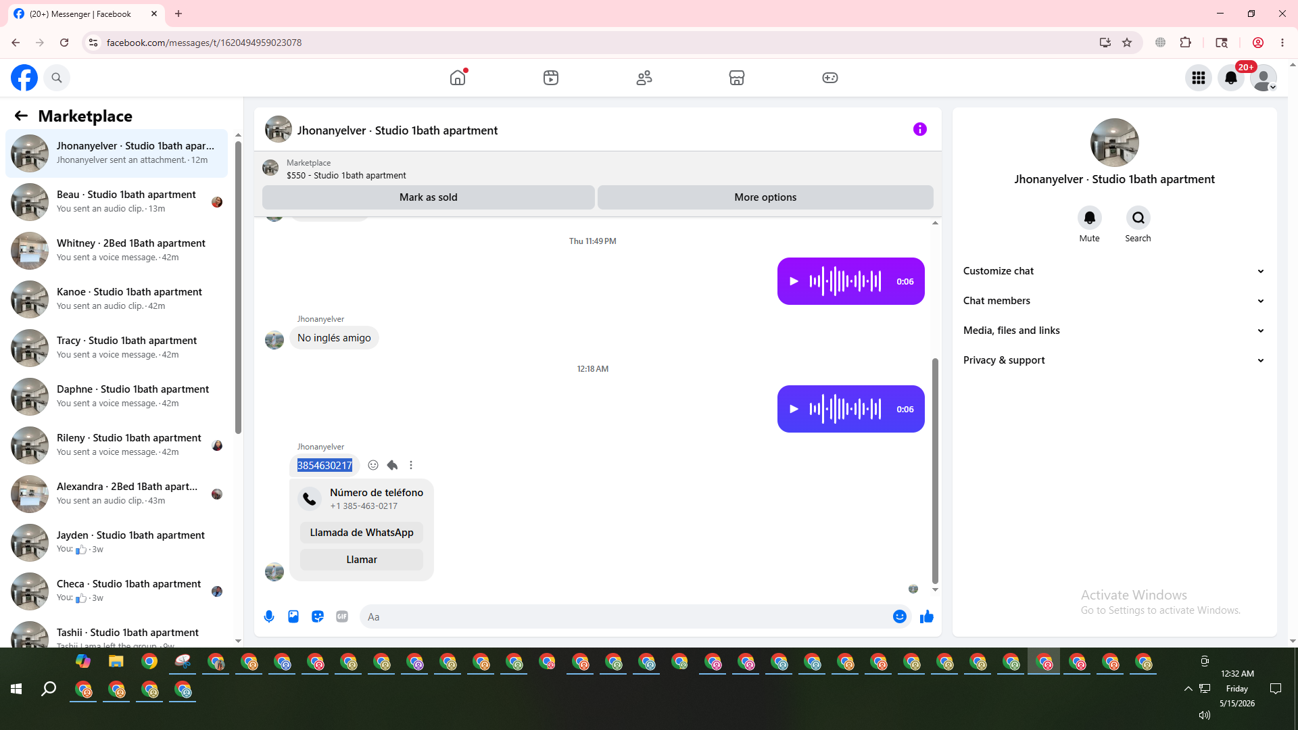1298x730 pixels.
Task: Choose a sticker
Action: click(x=318, y=616)
